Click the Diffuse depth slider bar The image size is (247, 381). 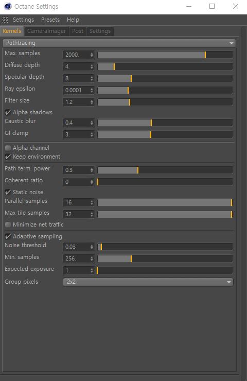(x=165, y=66)
